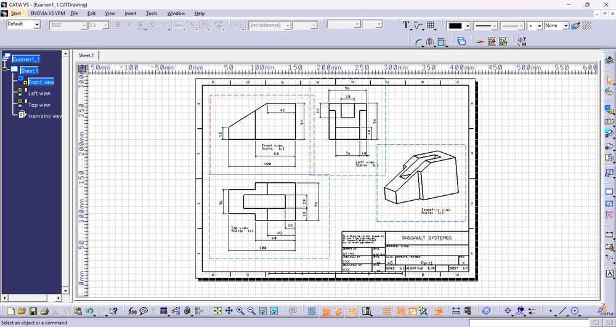Viewport: 616px width, 327px height.
Task: Toggle Bold text formatting
Action: (x=118, y=25)
